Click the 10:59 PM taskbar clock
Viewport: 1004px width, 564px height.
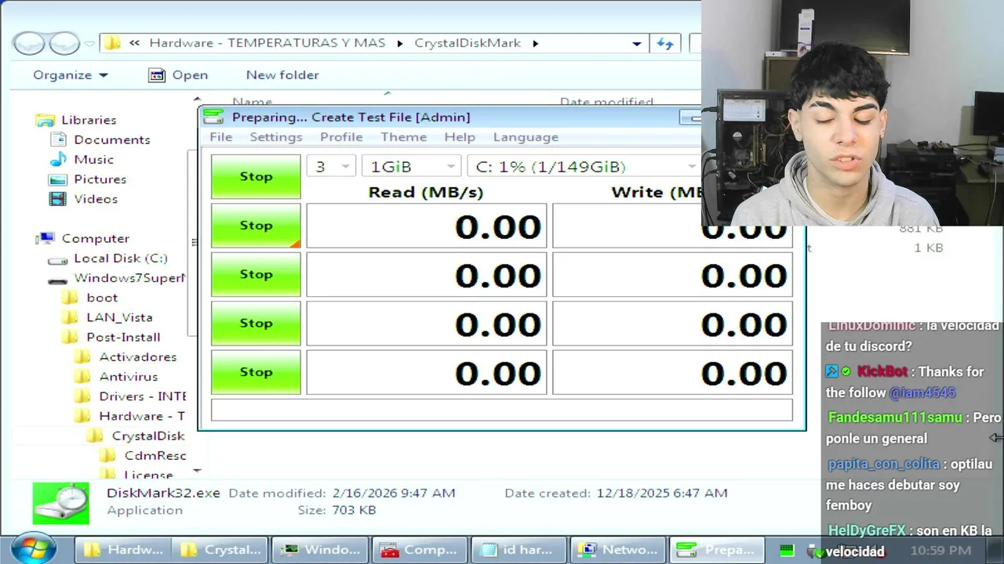click(940, 551)
